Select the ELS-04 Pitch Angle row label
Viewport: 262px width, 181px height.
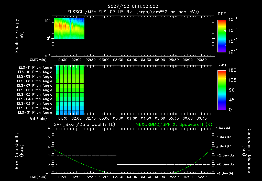coord(35,99)
